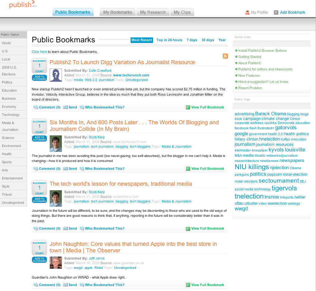The image size is (316, 291).
Task: Filter bookmarks by 7 days
Action: tap(192, 40)
